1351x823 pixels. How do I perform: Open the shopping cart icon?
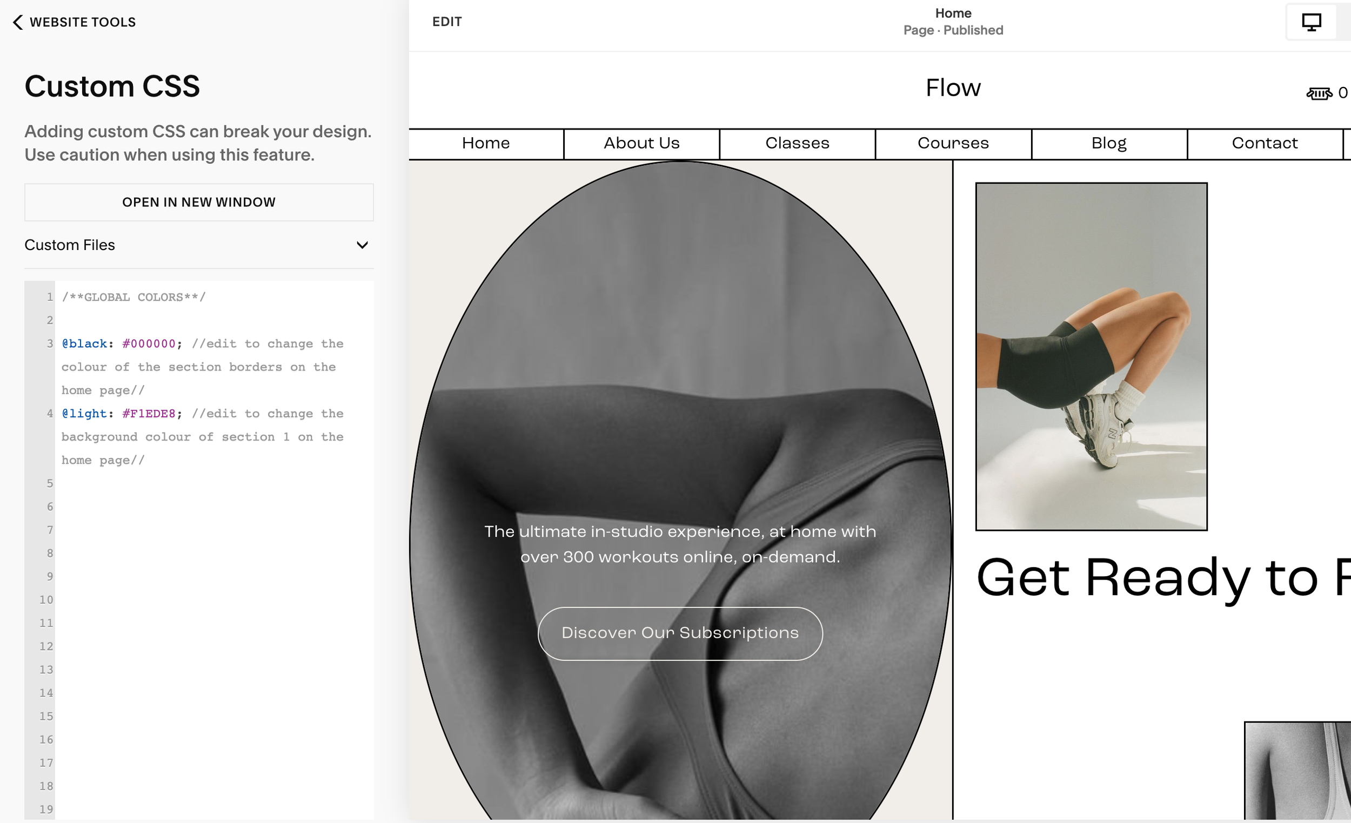(1319, 93)
